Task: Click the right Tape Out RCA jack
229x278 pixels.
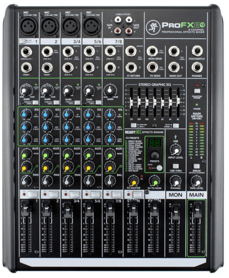Action: coord(129,31)
